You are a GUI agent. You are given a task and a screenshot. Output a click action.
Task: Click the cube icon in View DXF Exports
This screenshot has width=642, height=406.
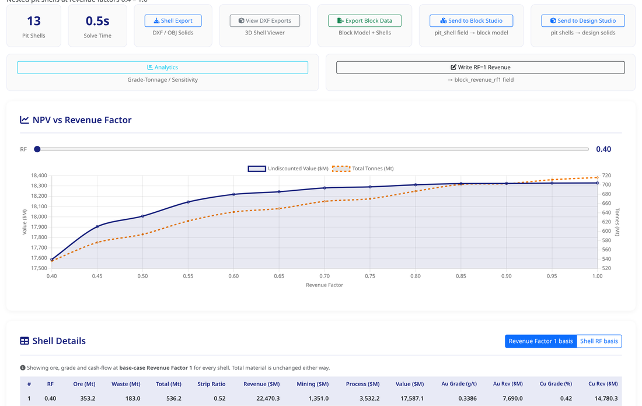pos(241,20)
